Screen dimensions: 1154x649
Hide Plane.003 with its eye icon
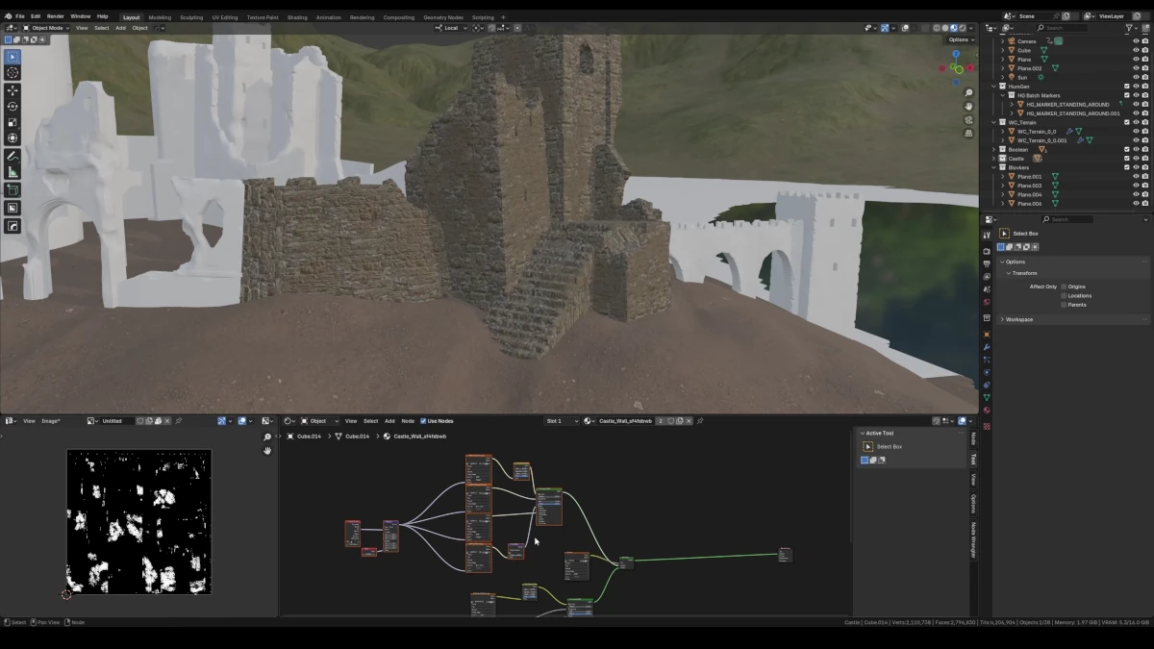(x=1136, y=186)
